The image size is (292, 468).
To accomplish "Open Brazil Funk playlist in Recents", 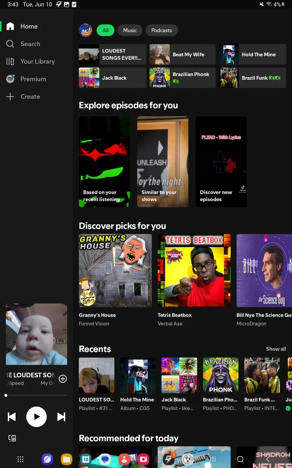I will [262, 384].
